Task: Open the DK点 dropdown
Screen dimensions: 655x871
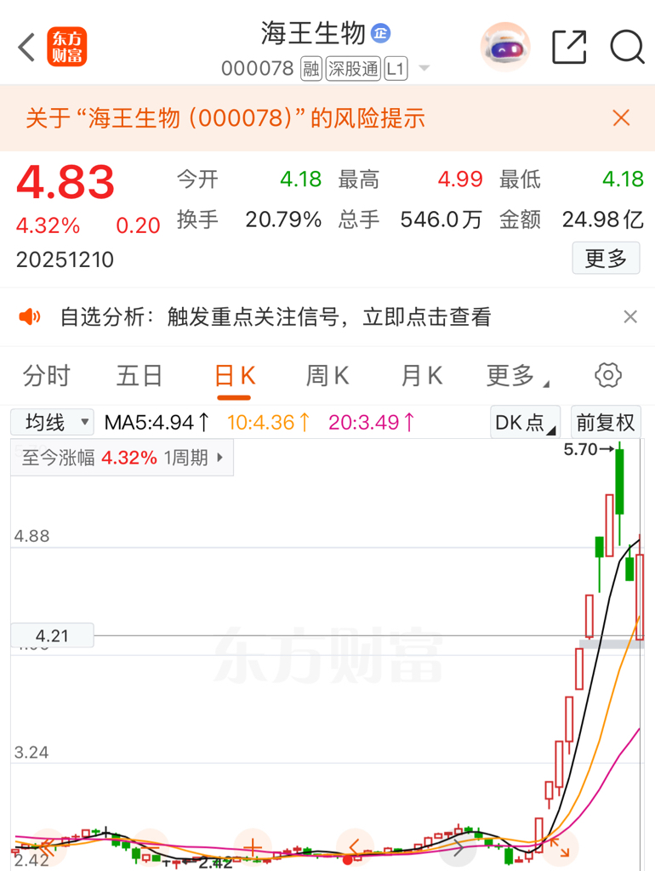Action: [x=525, y=422]
